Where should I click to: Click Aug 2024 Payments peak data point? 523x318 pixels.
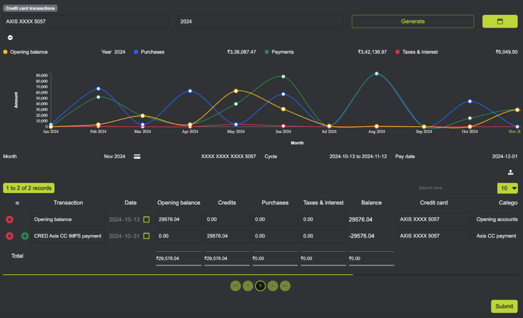pyautogui.click(x=376, y=74)
